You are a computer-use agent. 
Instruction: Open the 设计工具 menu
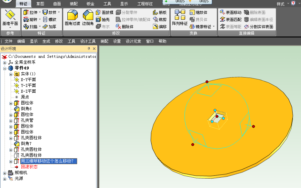pyautogui.click(x=88, y=41)
